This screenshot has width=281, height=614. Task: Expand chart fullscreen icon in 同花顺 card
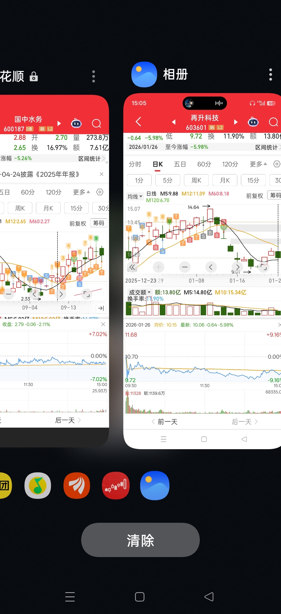coord(86,294)
